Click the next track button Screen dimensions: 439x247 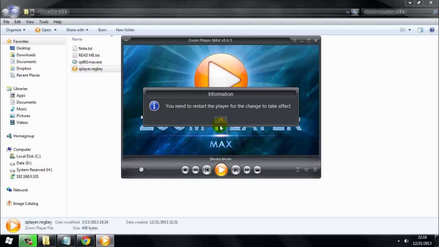coord(236,170)
